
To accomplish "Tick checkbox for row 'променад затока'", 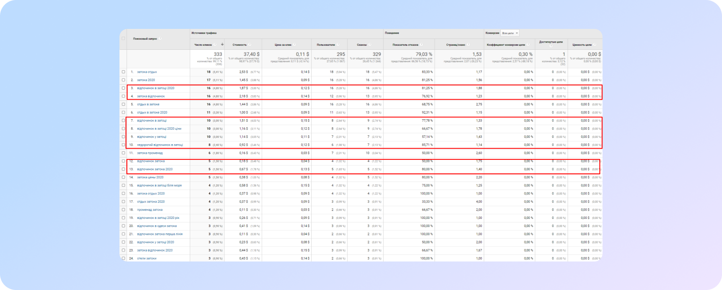I will 123,210.
